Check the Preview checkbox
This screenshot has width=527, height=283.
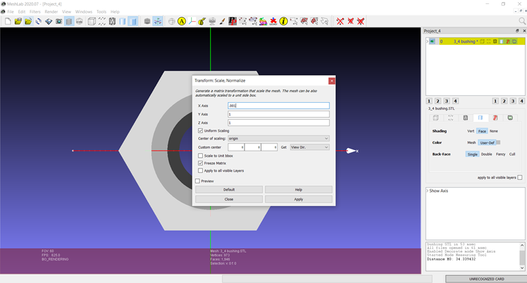pos(197,181)
